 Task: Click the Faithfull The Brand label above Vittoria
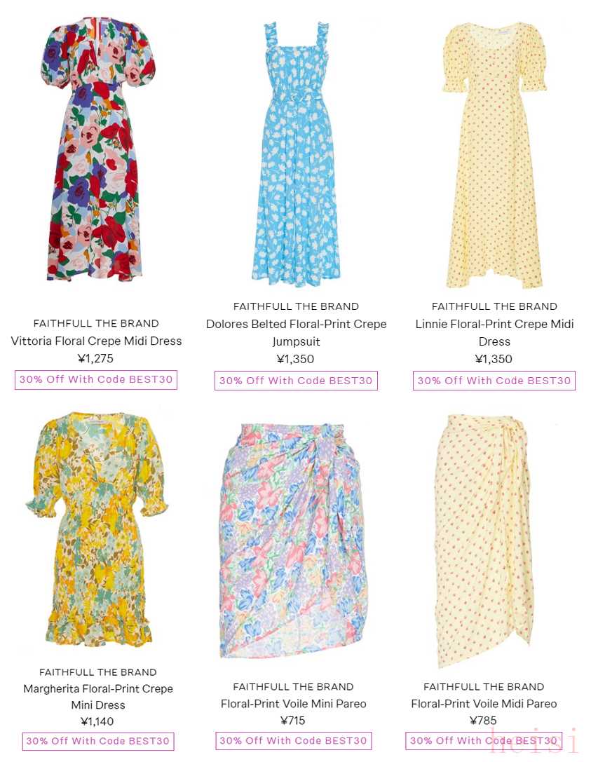click(96, 324)
